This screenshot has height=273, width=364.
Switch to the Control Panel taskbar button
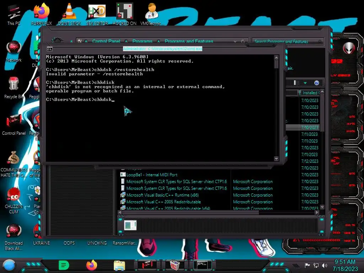[147, 265]
